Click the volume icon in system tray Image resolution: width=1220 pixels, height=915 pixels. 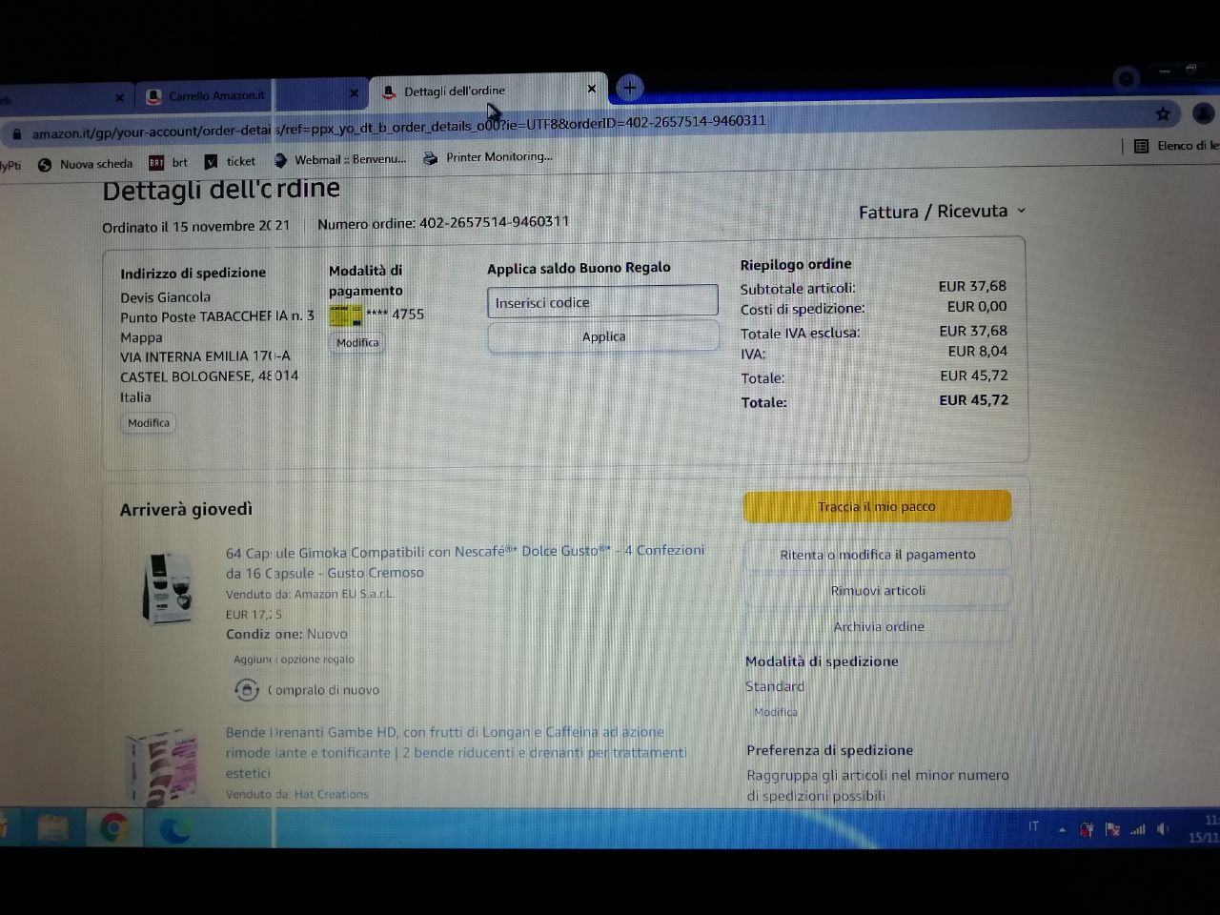[1162, 829]
